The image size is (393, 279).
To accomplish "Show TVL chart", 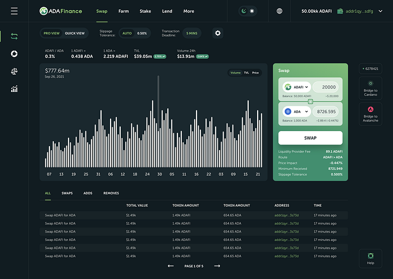I will (x=246, y=73).
